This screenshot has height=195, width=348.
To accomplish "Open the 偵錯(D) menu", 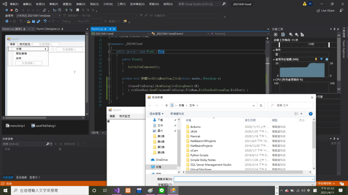I will [81, 4].
